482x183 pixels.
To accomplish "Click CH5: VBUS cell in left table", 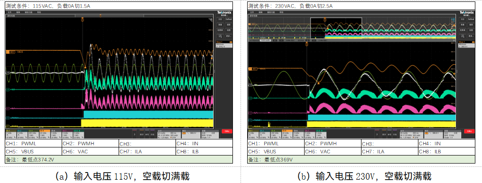I will tap(34, 151).
